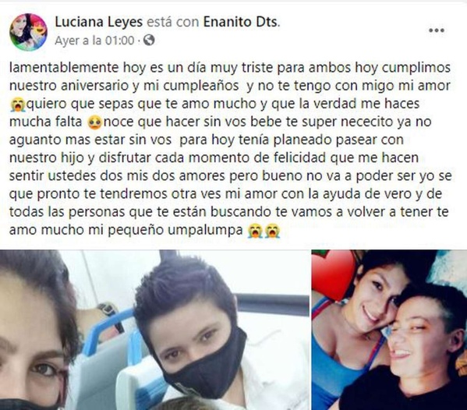Open tagged profile Enanito Dts.
The width and height of the screenshot is (467, 410).
tap(241, 23)
